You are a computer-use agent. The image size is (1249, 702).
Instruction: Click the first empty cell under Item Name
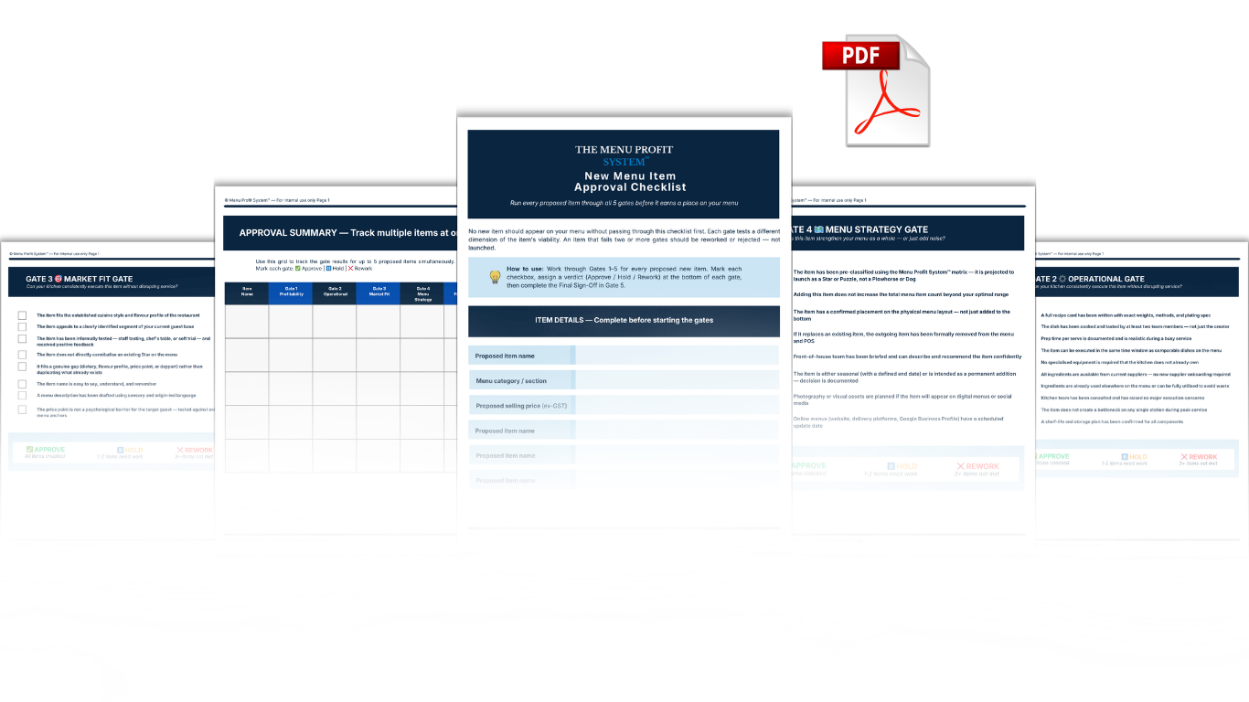tap(247, 321)
